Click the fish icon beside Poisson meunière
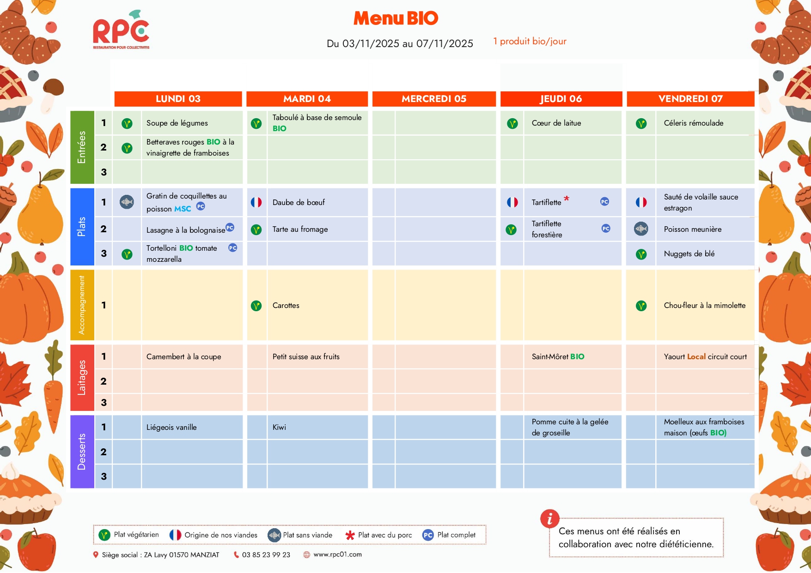811x573 pixels. coord(641,229)
